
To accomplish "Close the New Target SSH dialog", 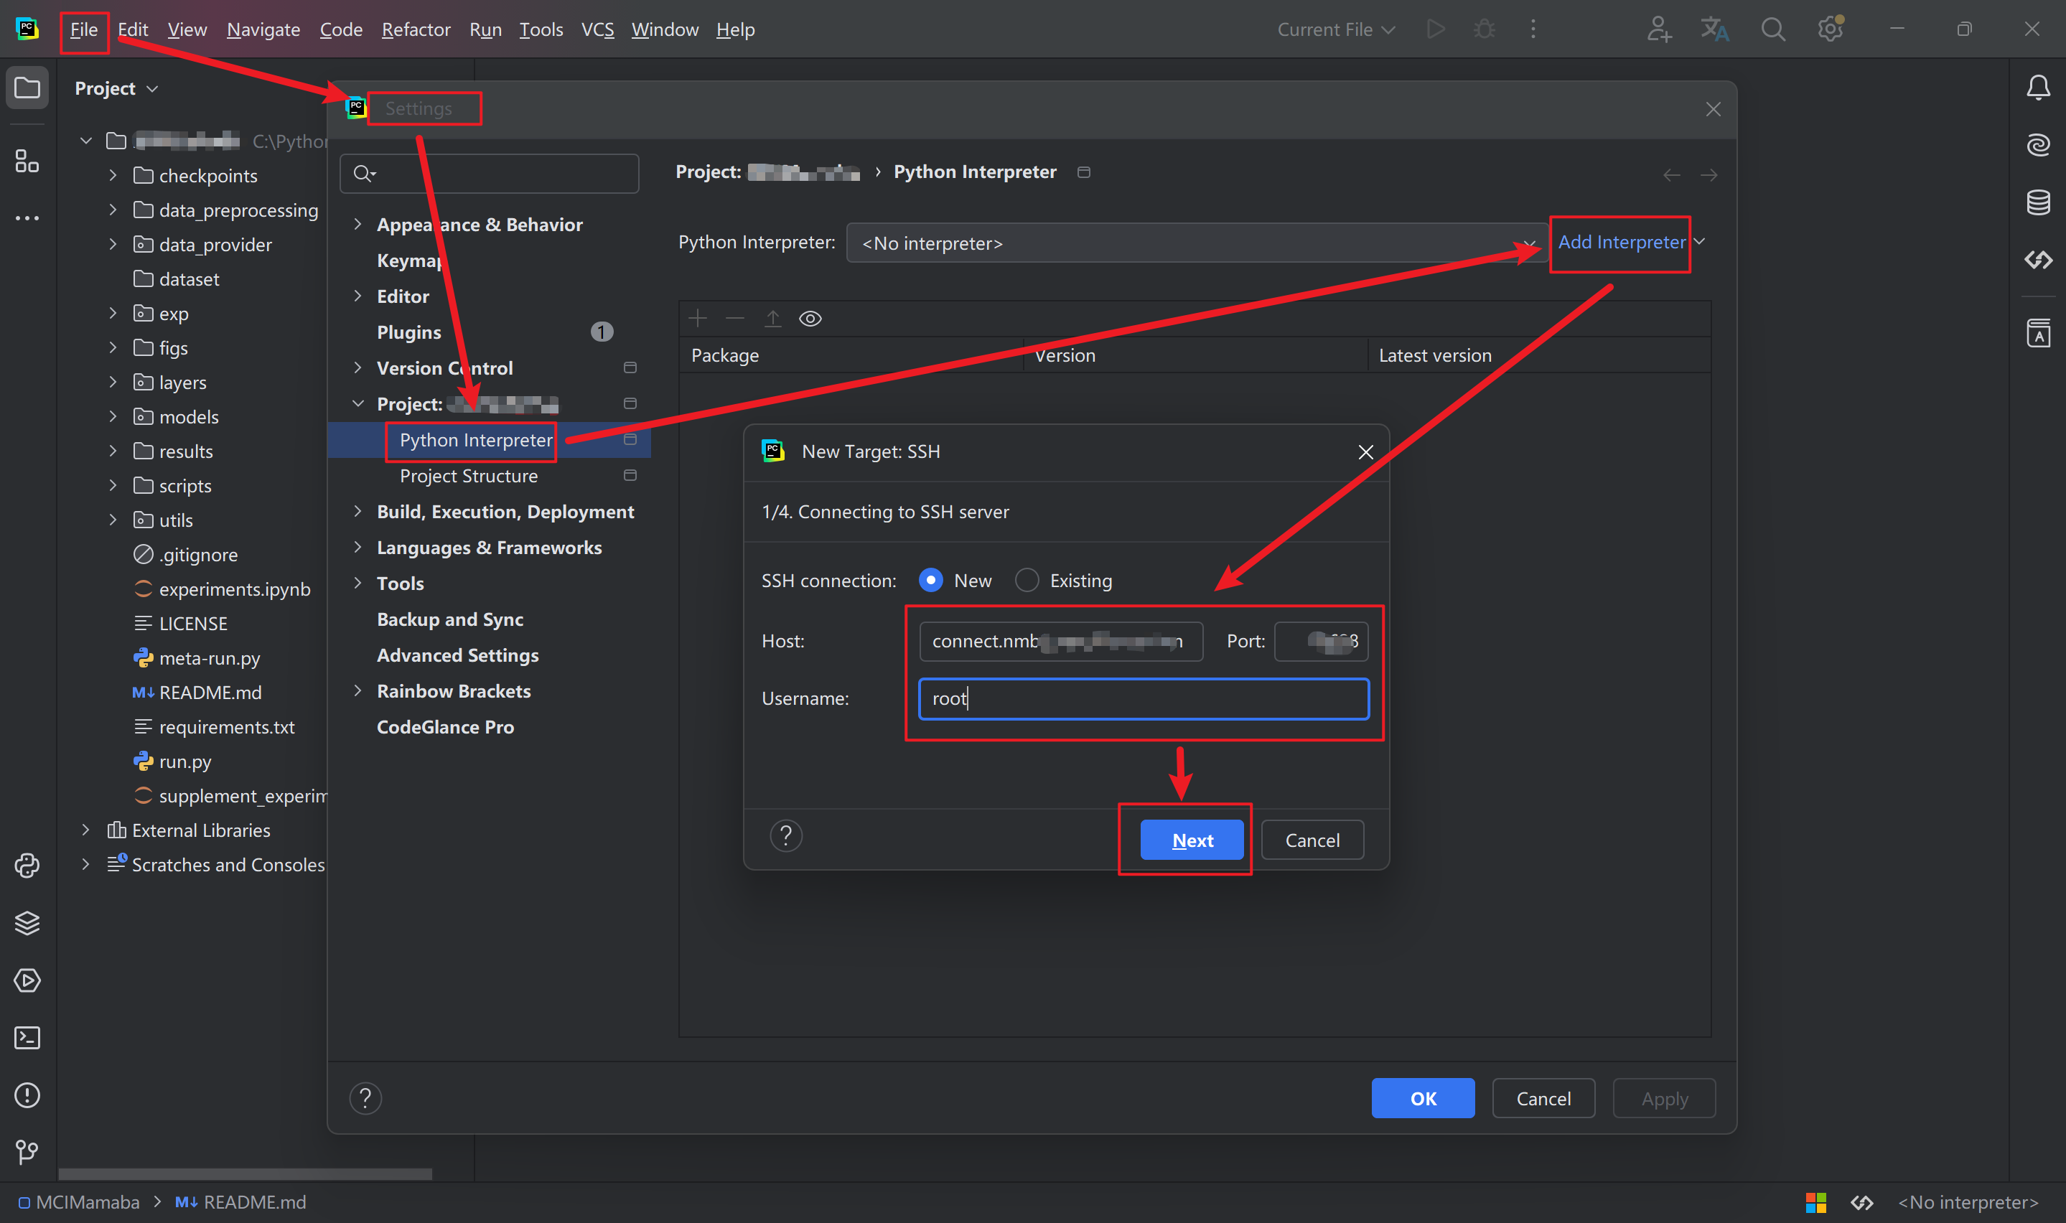I will [x=1365, y=451].
